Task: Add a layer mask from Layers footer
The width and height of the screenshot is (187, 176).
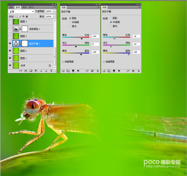Action: 31,71
